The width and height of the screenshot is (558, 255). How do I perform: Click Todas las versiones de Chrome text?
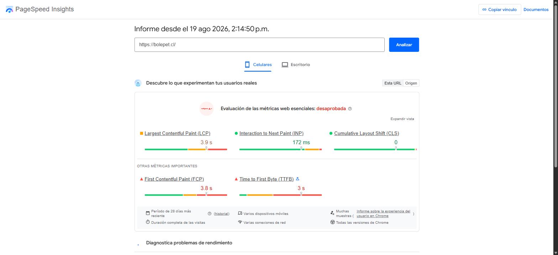pos(362,223)
